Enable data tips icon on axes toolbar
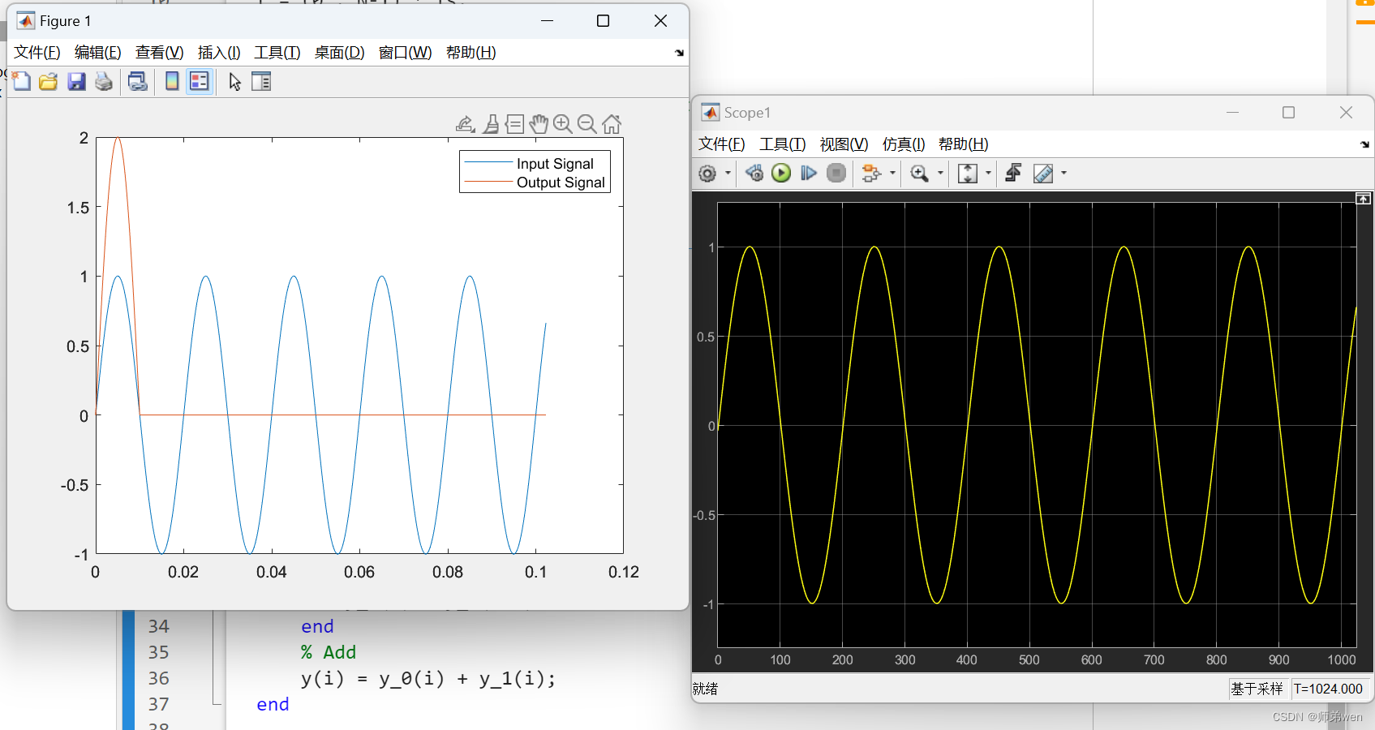1375x730 pixels. pos(514,124)
